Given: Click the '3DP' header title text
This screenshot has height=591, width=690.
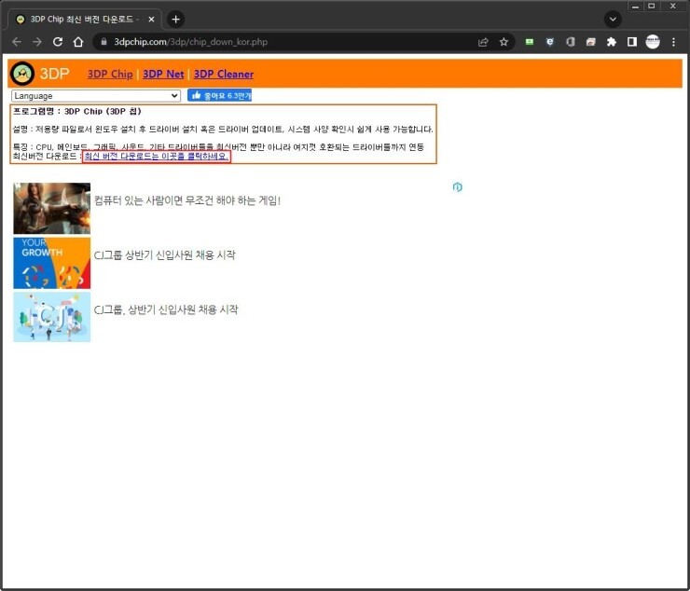Looking at the screenshot, I should point(55,74).
